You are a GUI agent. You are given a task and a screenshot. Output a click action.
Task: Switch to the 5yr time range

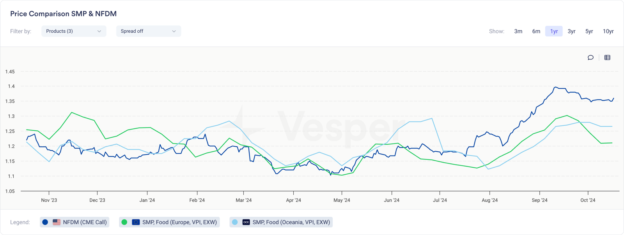589,31
